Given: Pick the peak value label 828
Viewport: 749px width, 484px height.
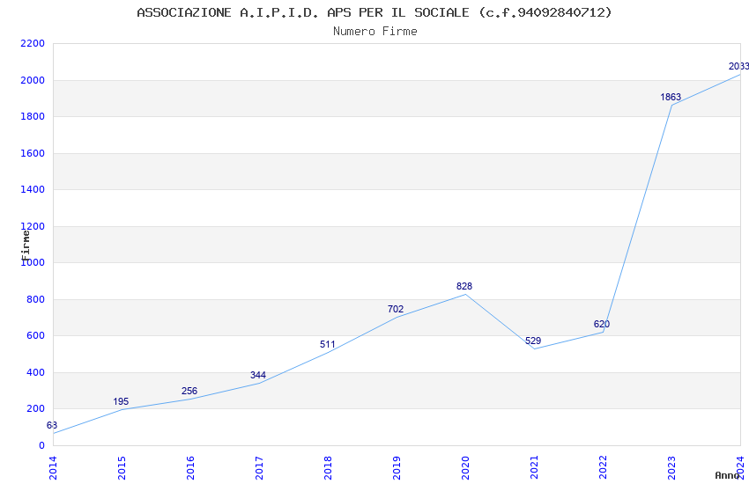Looking at the screenshot, I should [x=464, y=286].
